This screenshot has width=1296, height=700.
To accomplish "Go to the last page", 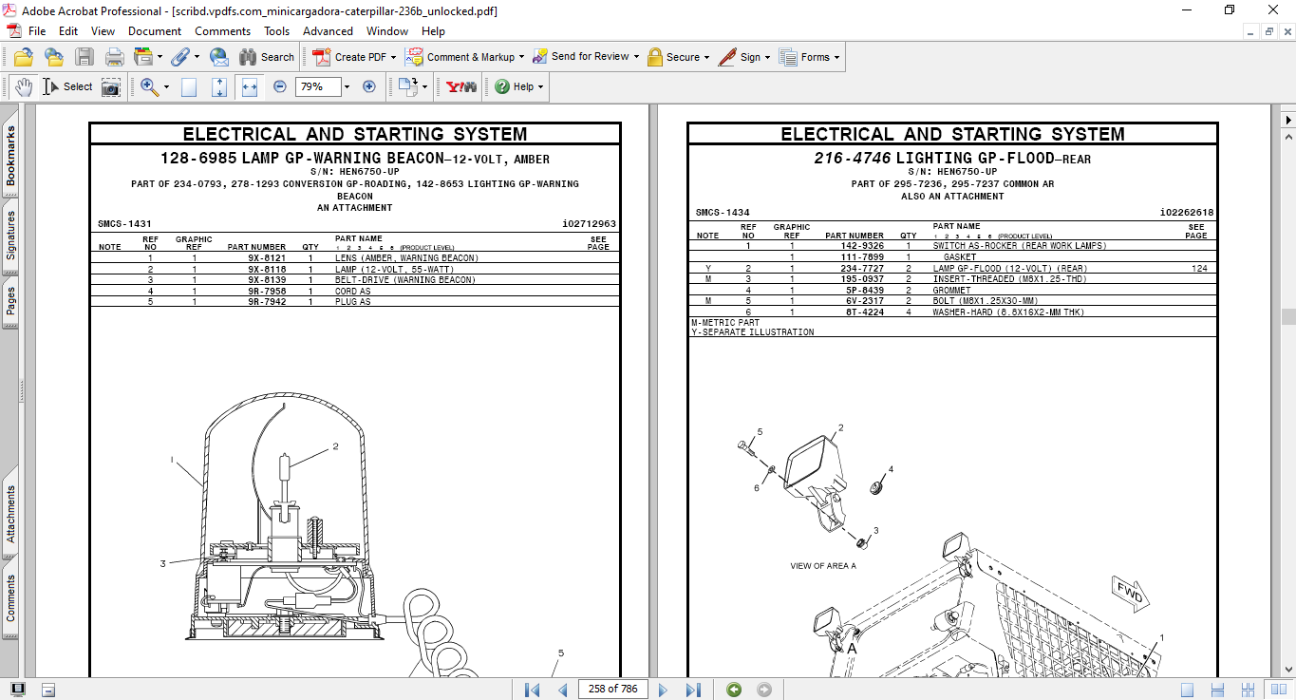I will tap(693, 690).
